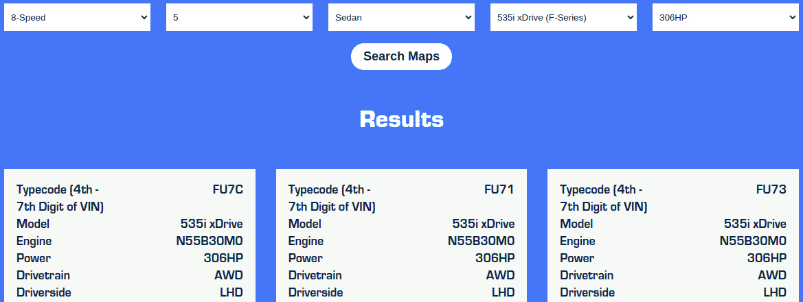Click AWD drivetrain value in FU71 card
This screenshot has height=302, width=803.
tap(500, 275)
